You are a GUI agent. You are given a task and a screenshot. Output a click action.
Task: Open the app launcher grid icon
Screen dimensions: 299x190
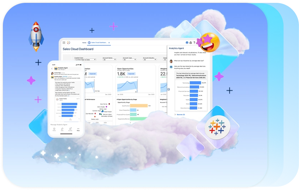click(x=64, y=43)
